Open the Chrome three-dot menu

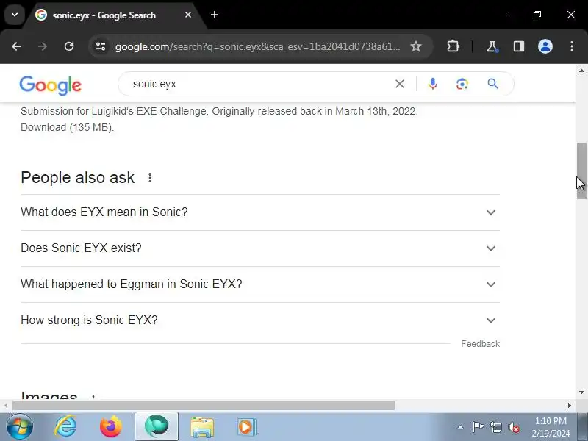tap(572, 46)
